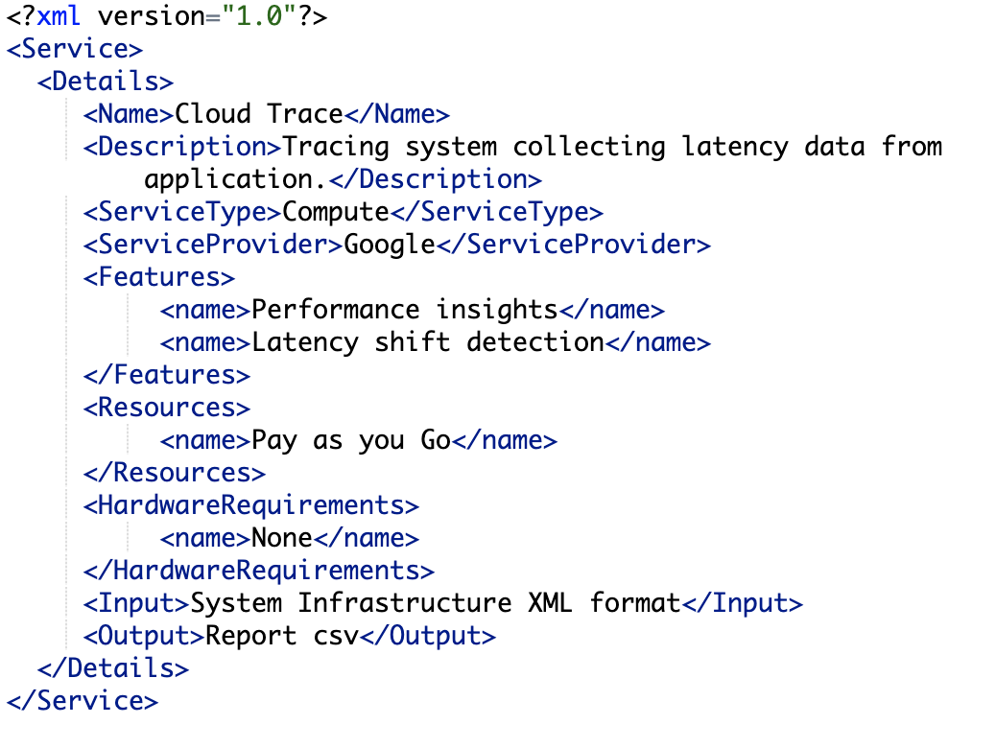This screenshot has height=748, width=996.
Task: Click the word application in description
Action: point(228,180)
